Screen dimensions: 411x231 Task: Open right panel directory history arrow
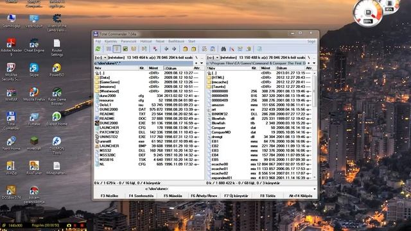[x=314, y=63]
